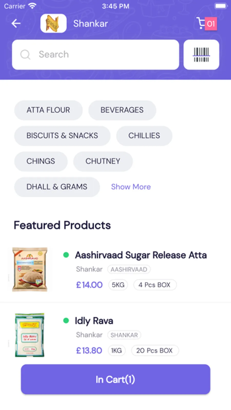231x410 pixels.
Task: Tap the Aashirvaad Sugar Release Atta title
Action: pyautogui.click(x=141, y=255)
